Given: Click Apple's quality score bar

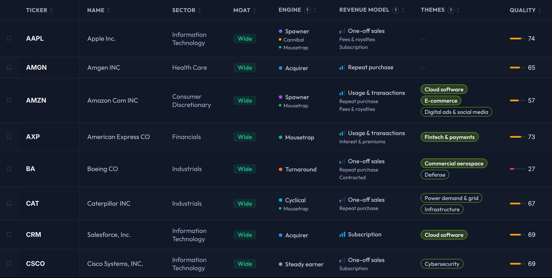Looking at the screenshot, I should [x=517, y=39].
